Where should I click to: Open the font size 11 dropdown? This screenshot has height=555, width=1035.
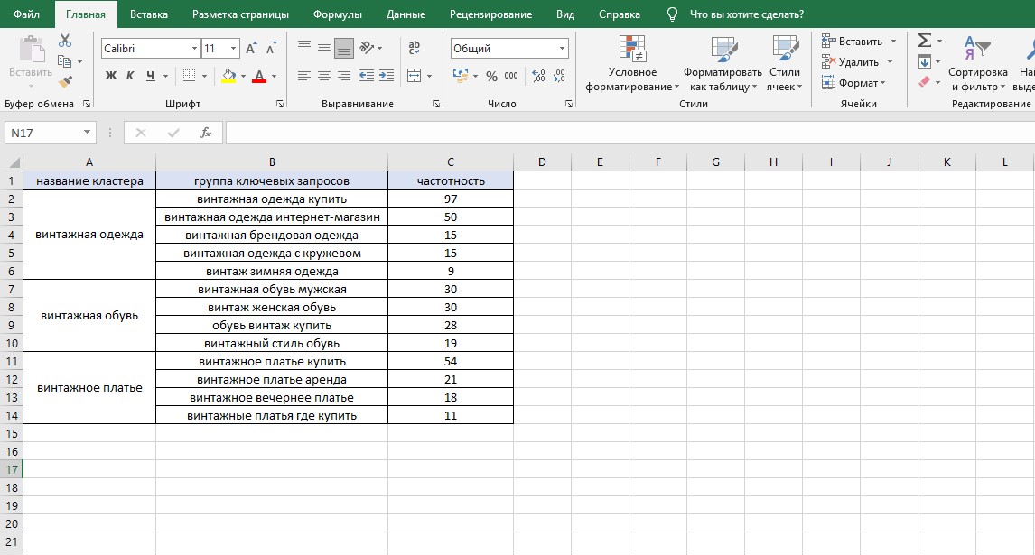click(233, 48)
